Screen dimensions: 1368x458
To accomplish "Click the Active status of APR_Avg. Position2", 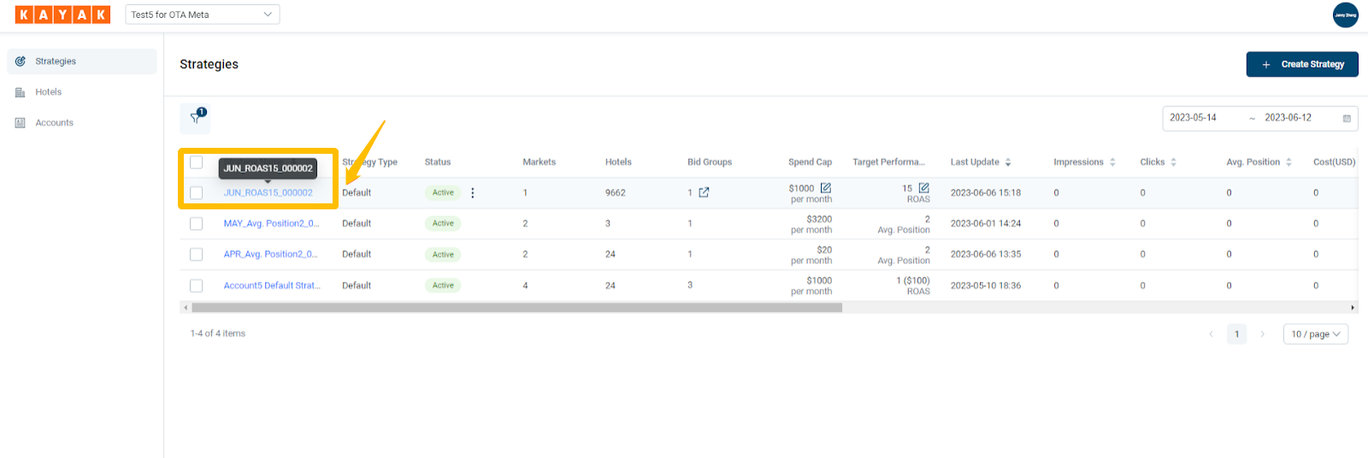I will [x=443, y=255].
